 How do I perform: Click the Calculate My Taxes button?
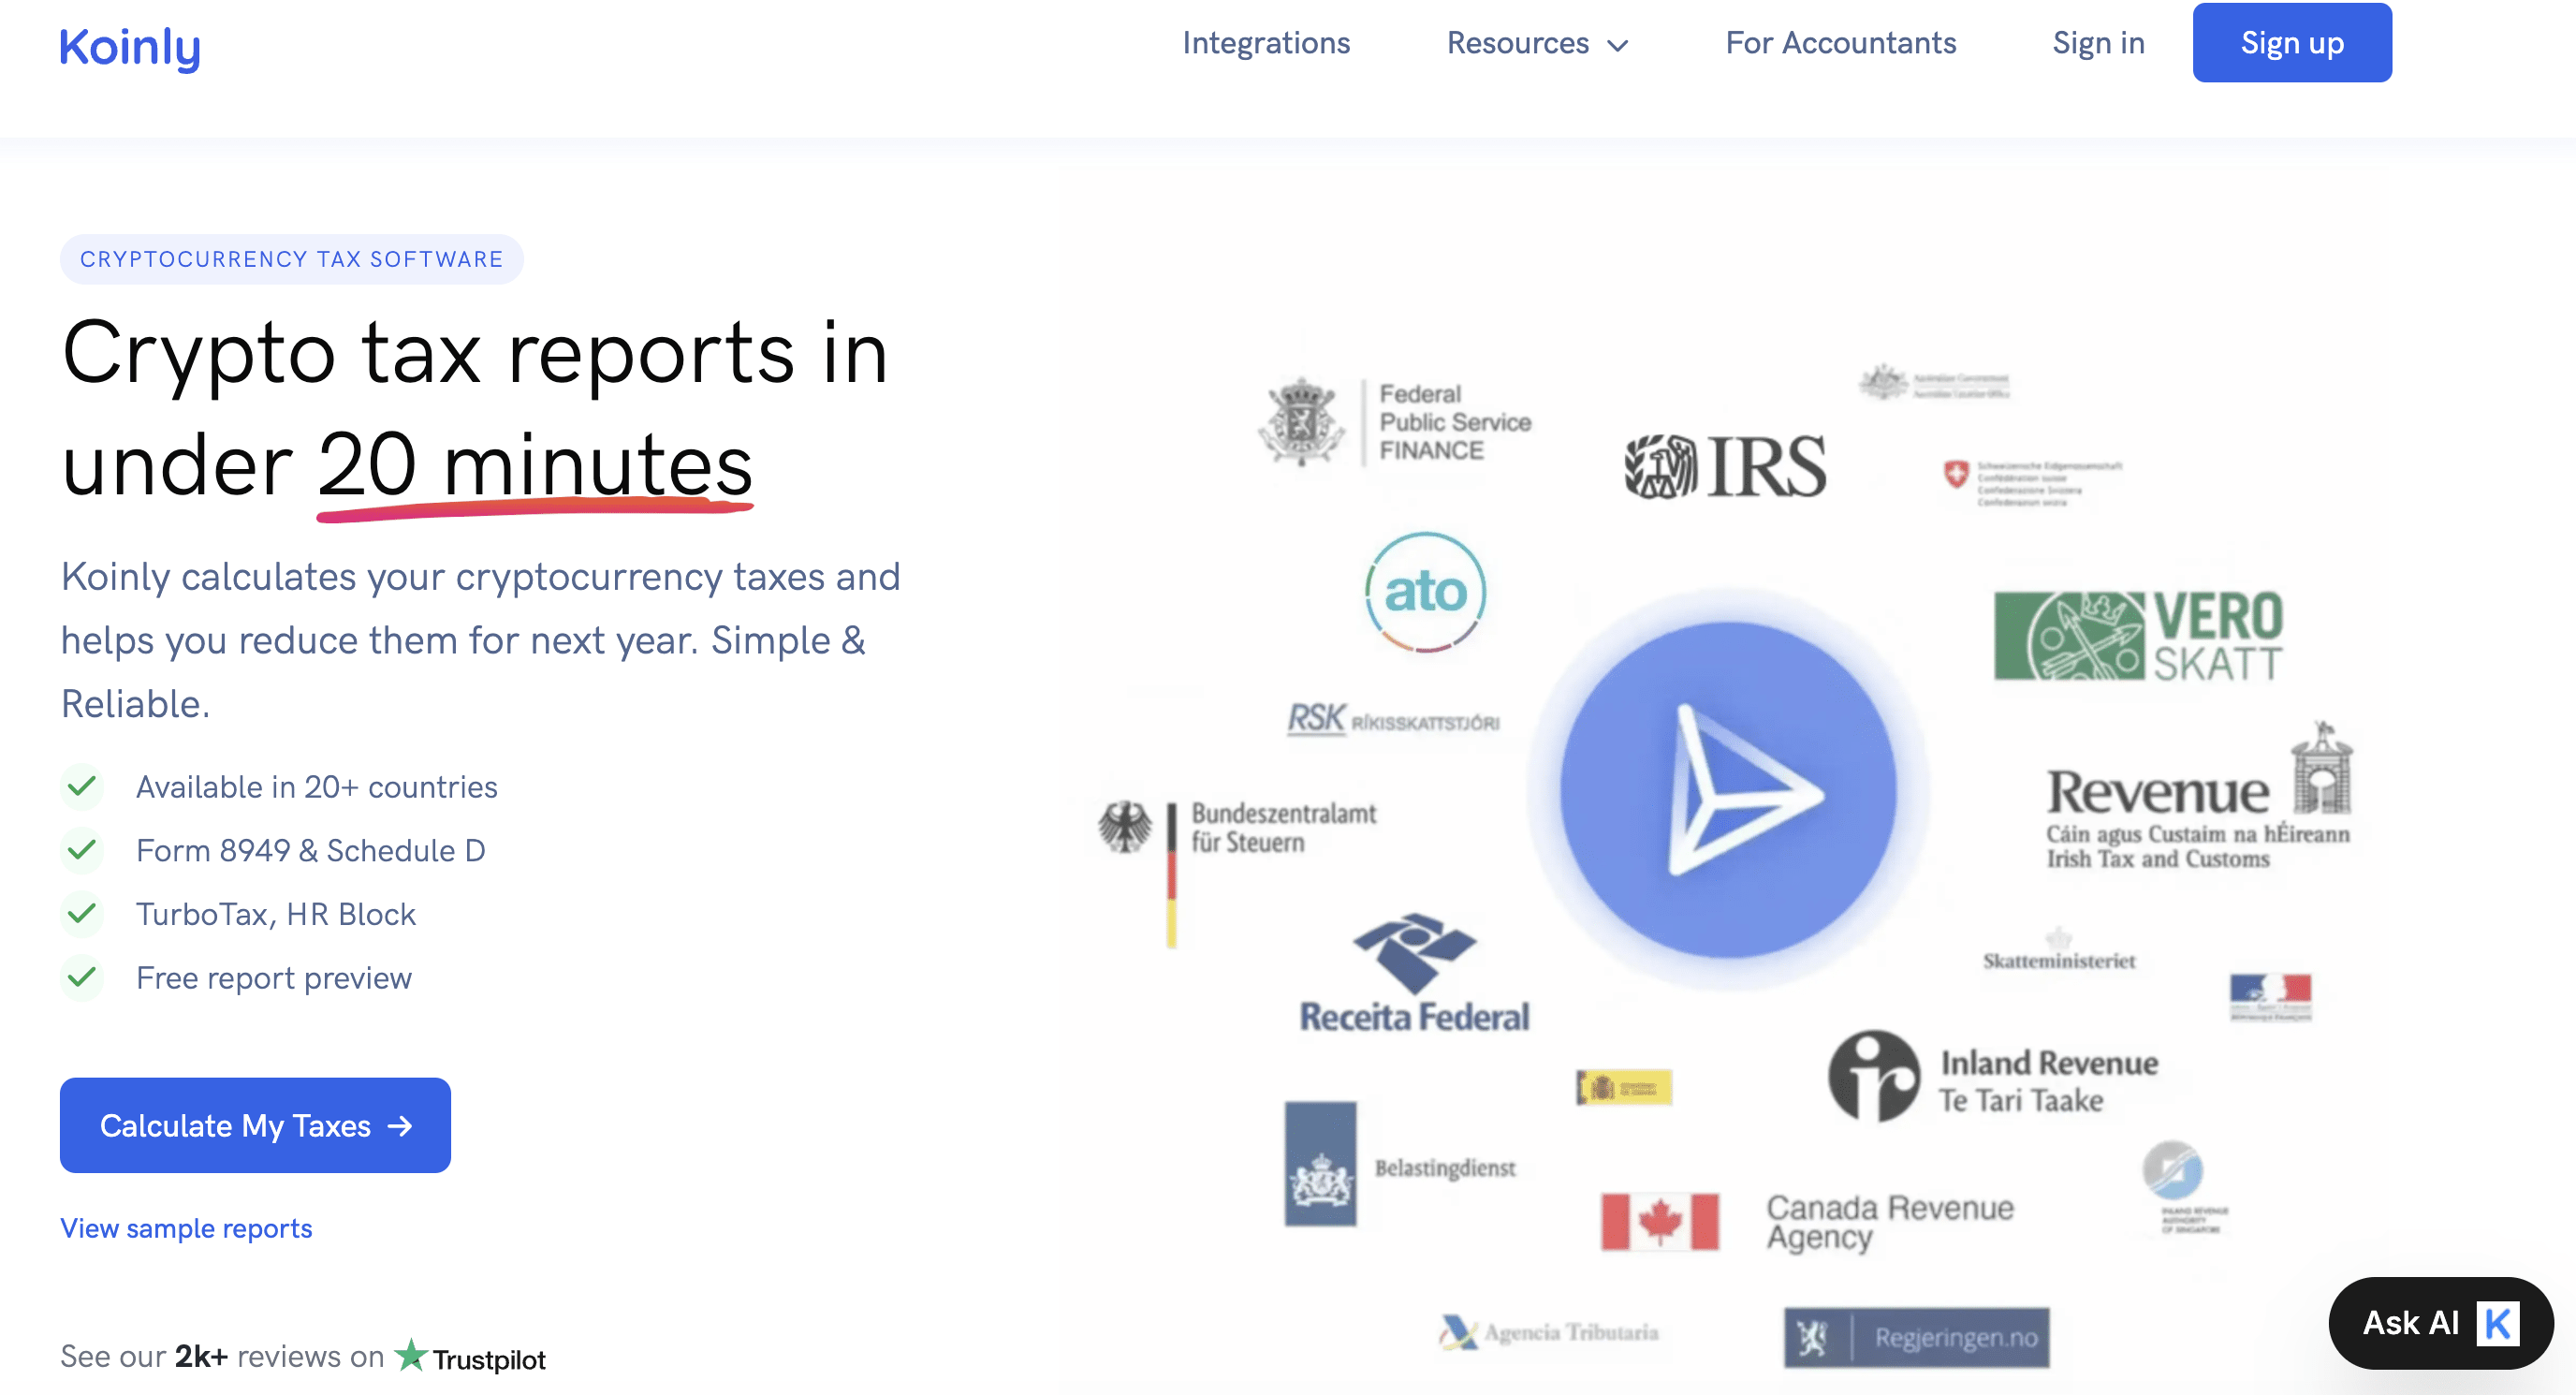(255, 1125)
